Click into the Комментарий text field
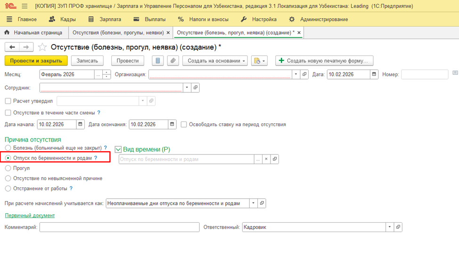The height and width of the screenshot is (266, 459). (x=119, y=227)
